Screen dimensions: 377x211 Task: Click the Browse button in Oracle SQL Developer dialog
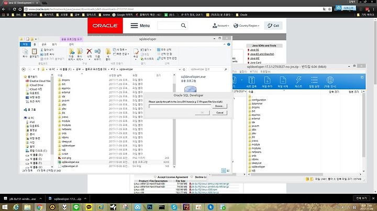(x=219, y=106)
